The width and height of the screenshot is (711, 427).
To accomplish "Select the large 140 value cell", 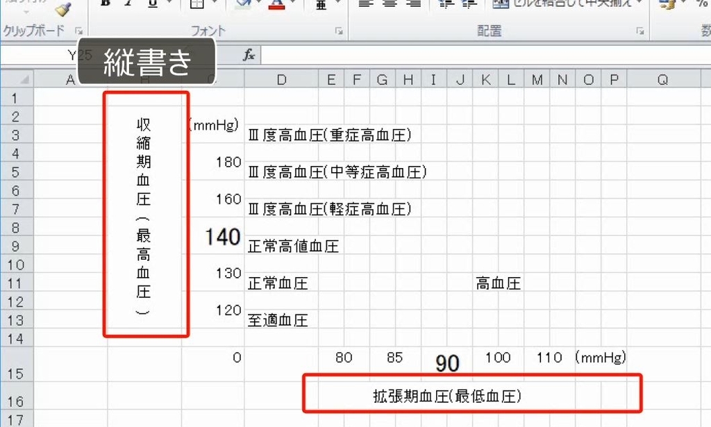I will [x=222, y=236].
